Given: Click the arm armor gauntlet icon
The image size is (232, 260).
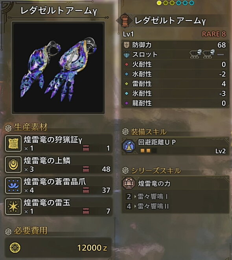Looking at the screenshot, I should (125, 21).
